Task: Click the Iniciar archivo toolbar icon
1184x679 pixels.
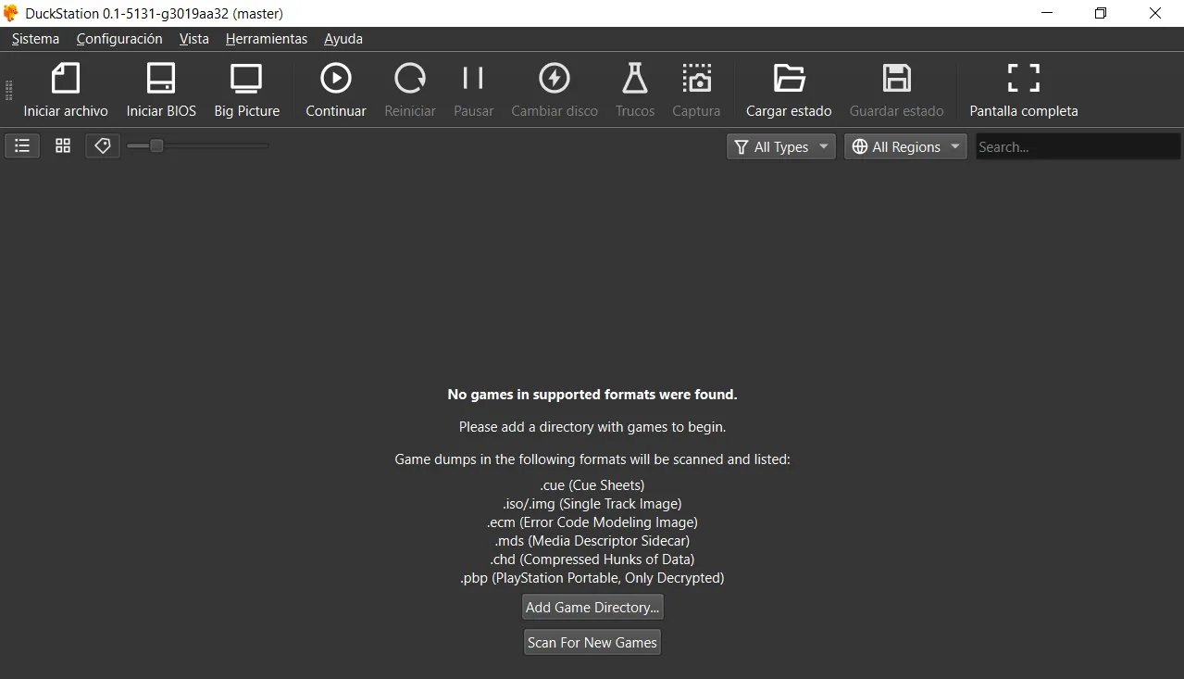Action: tap(66, 79)
